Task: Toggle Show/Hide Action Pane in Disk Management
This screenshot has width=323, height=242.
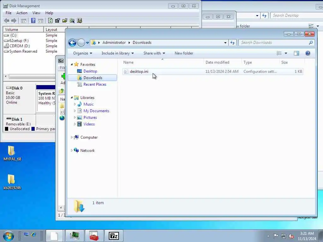Action: (41, 20)
